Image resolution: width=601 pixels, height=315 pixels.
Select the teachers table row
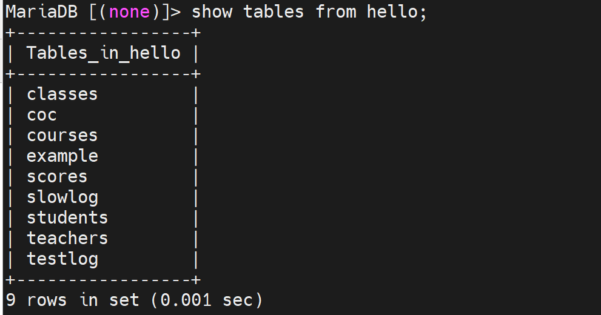67,239
